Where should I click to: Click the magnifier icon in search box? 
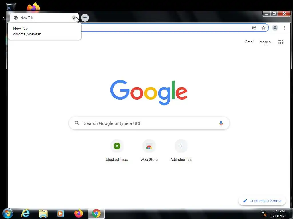(x=77, y=123)
